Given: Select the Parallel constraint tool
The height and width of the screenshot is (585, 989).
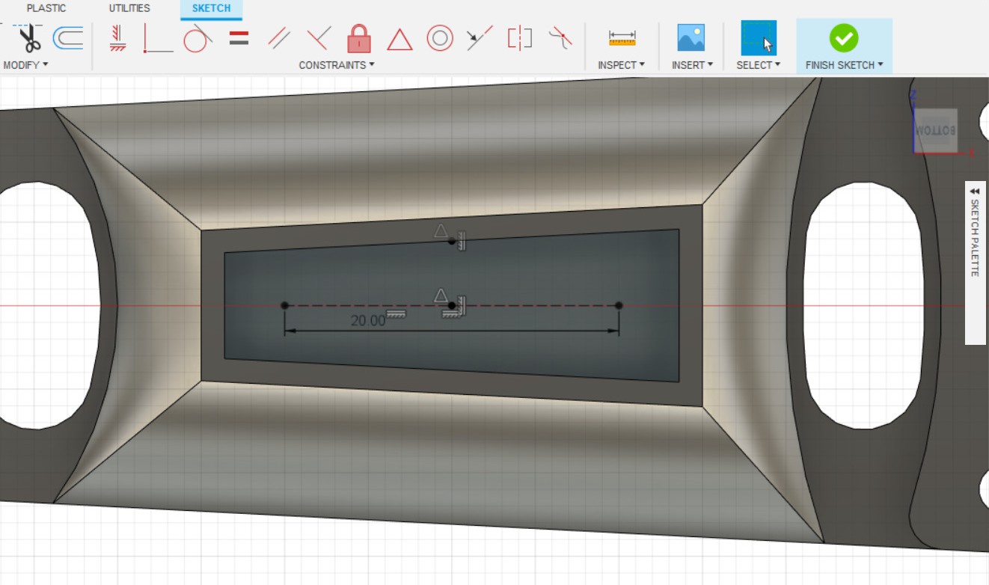Looking at the screenshot, I should (x=279, y=38).
